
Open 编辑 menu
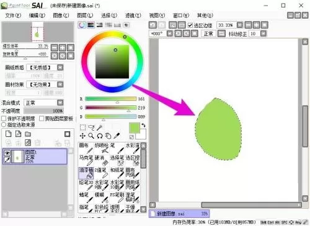pos(37,15)
